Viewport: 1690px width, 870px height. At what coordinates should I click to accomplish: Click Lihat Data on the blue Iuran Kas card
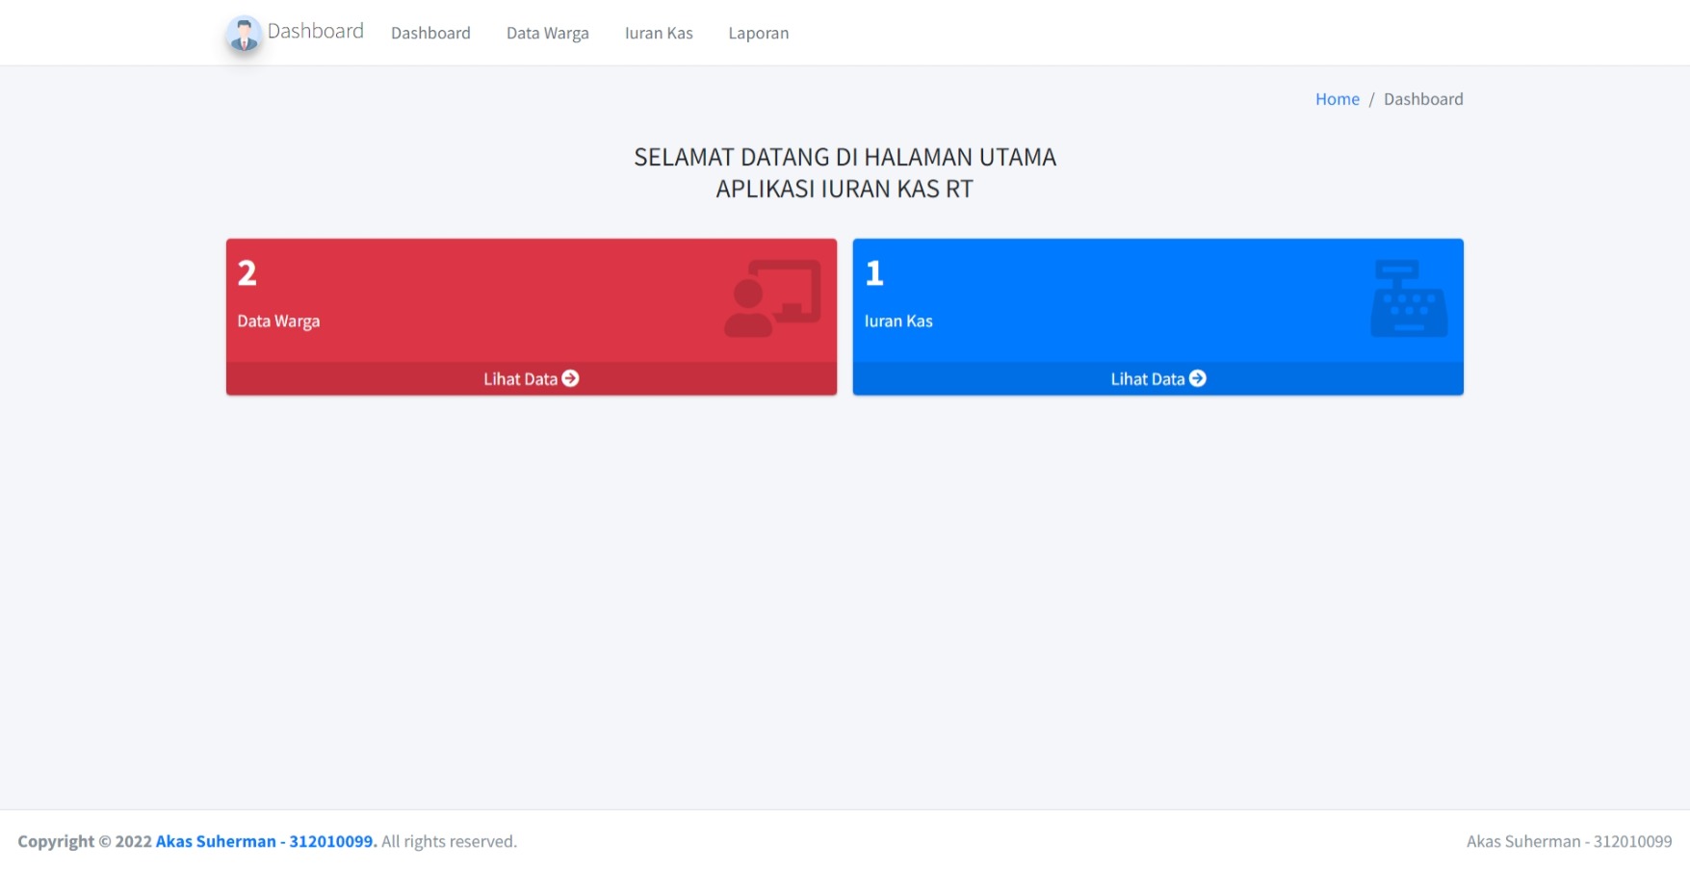coord(1157,378)
